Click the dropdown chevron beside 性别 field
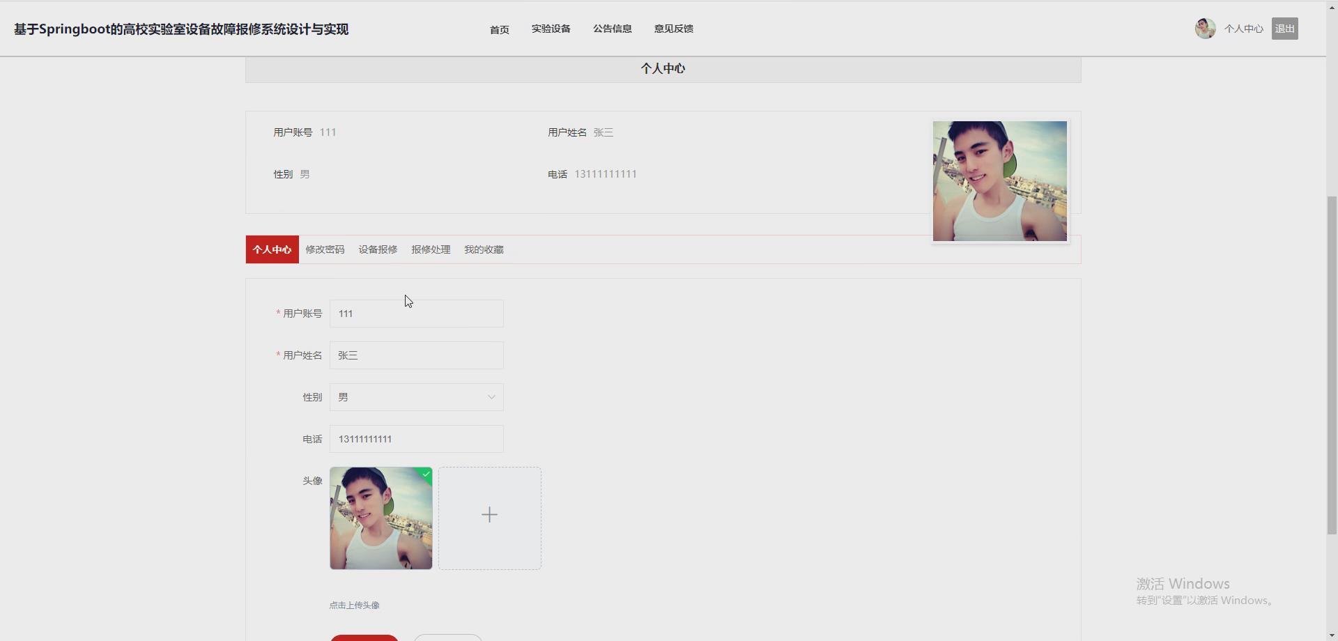Screen dimensions: 1338x641 coord(492,397)
